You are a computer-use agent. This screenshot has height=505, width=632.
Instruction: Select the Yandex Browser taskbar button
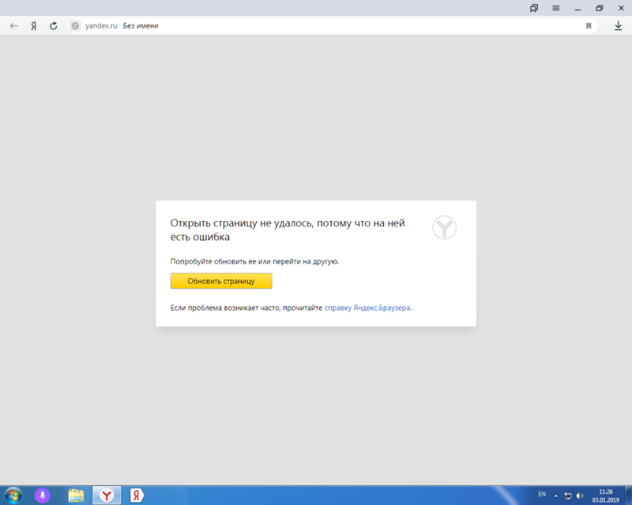click(107, 496)
